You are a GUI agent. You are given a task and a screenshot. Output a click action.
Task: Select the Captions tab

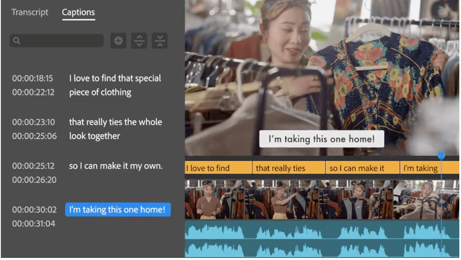[78, 12]
